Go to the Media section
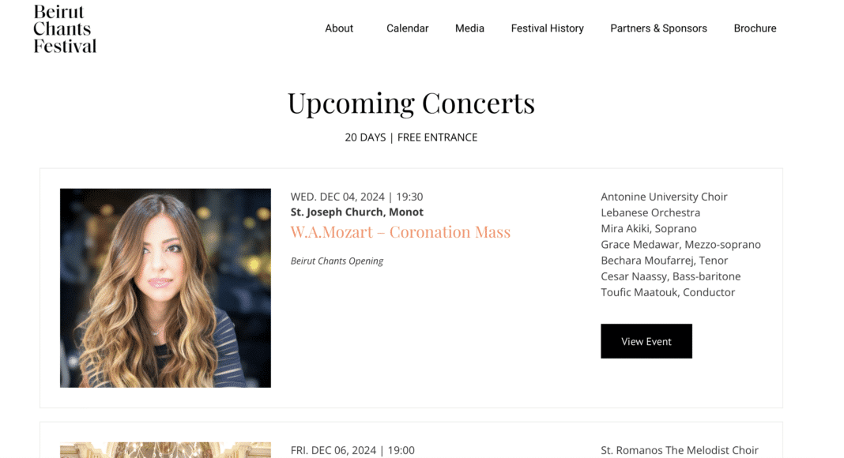 point(469,28)
